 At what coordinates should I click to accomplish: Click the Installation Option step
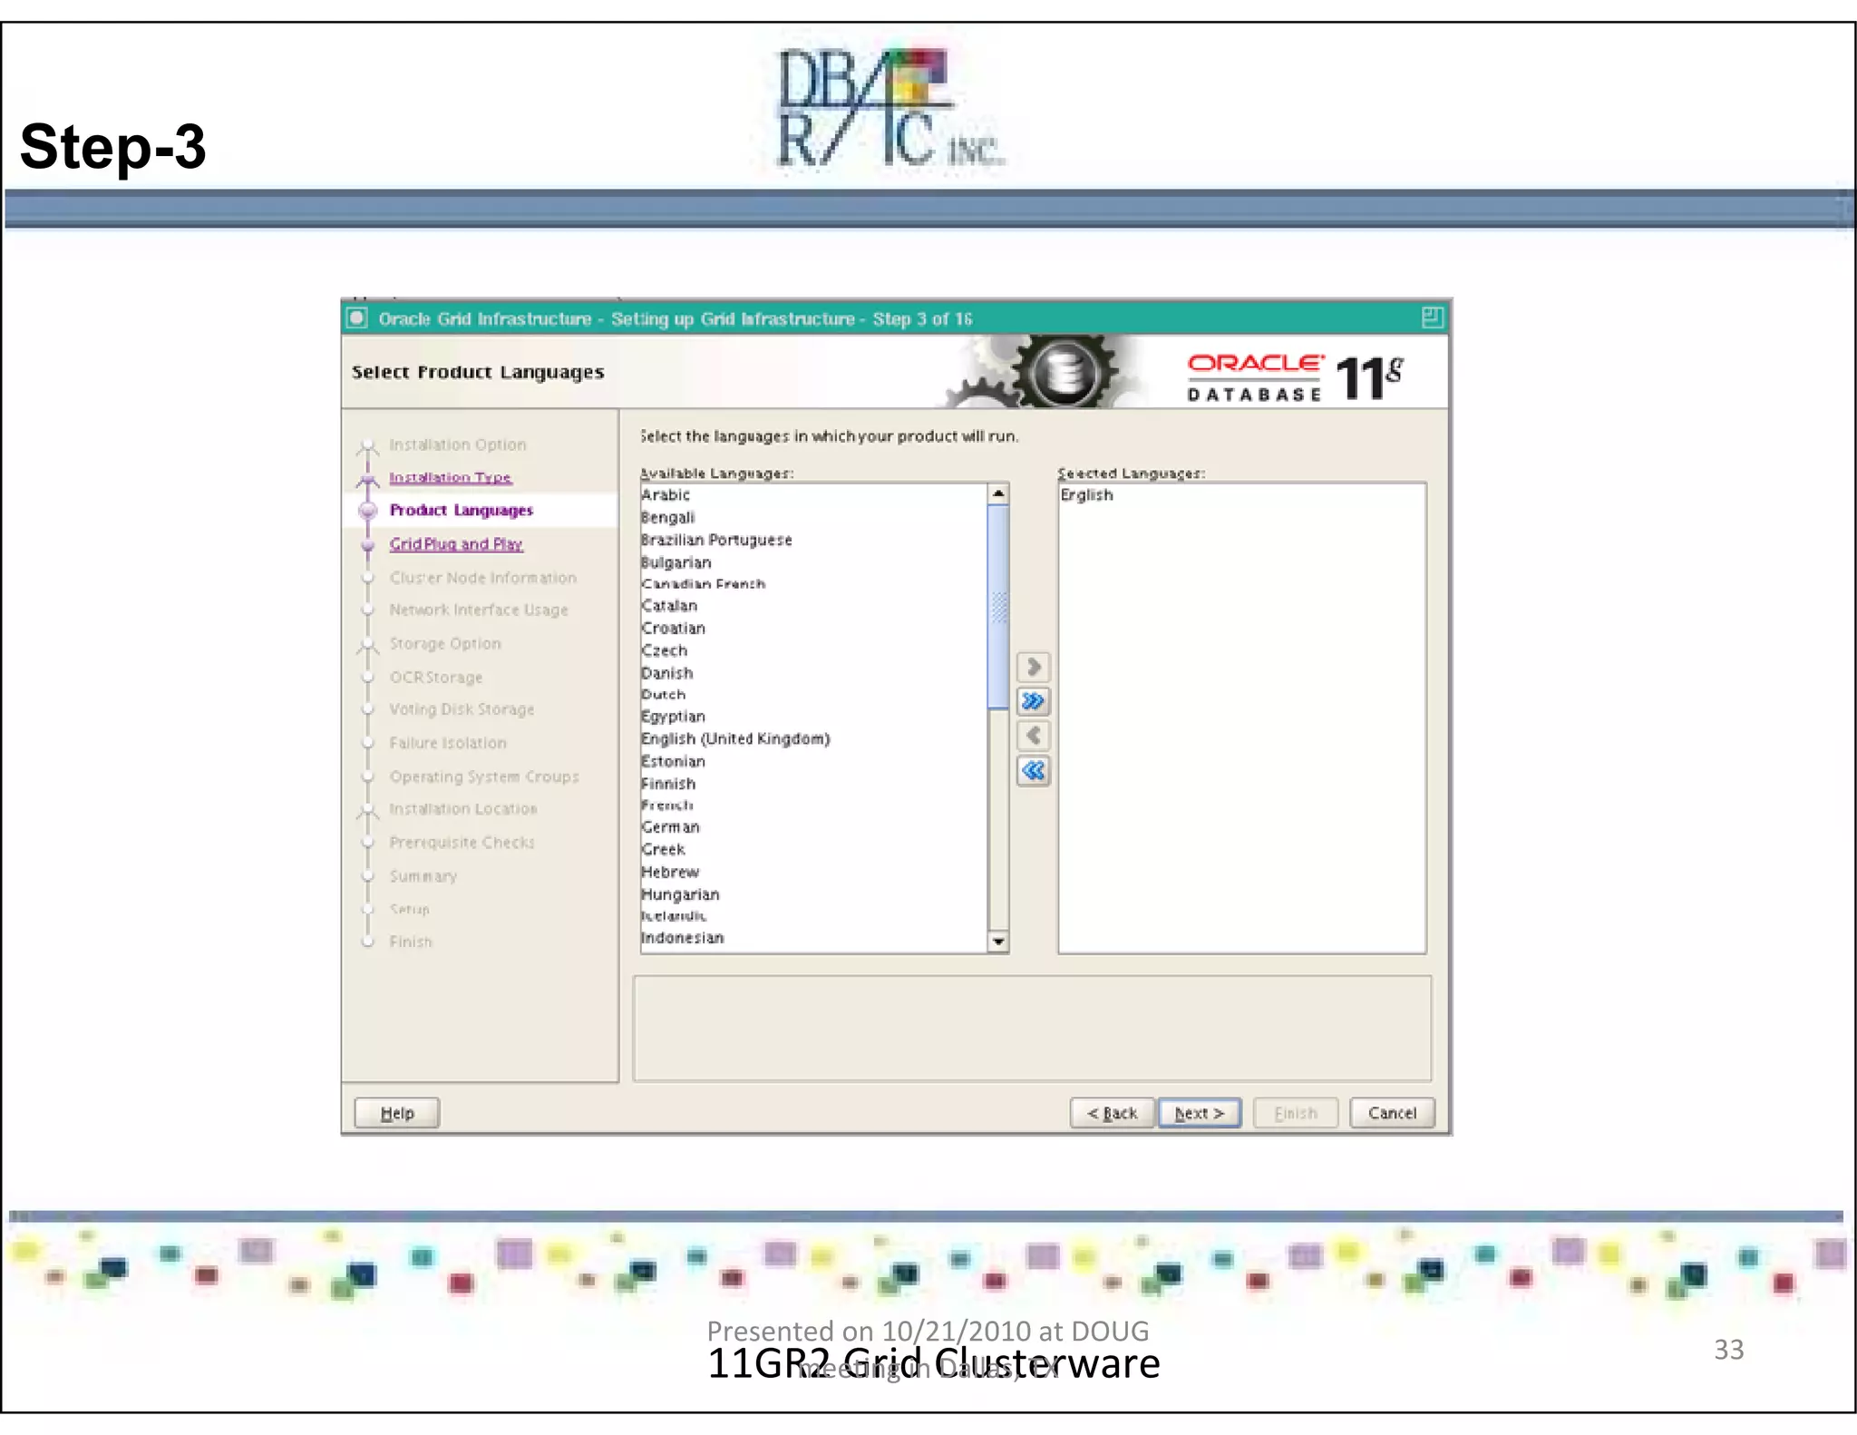(x=457, y=444)
